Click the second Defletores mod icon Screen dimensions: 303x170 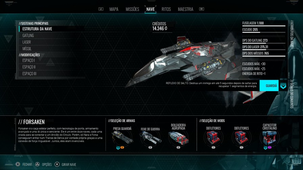241,137
